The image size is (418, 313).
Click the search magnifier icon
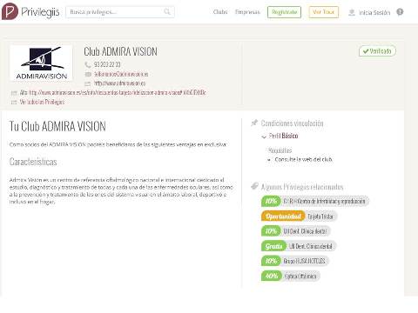(167, 11)
